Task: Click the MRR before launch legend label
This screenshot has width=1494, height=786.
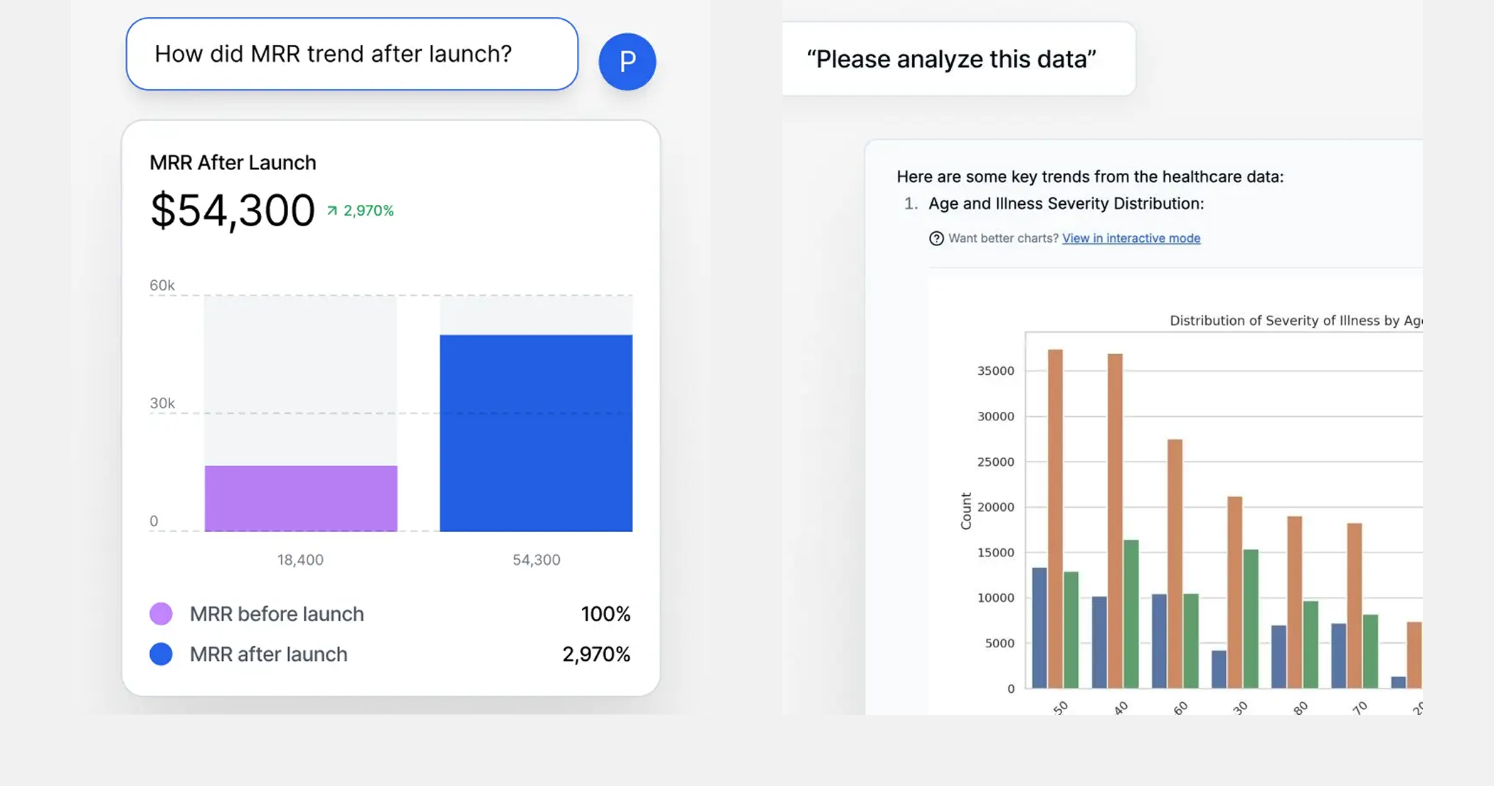Action: 277,614
